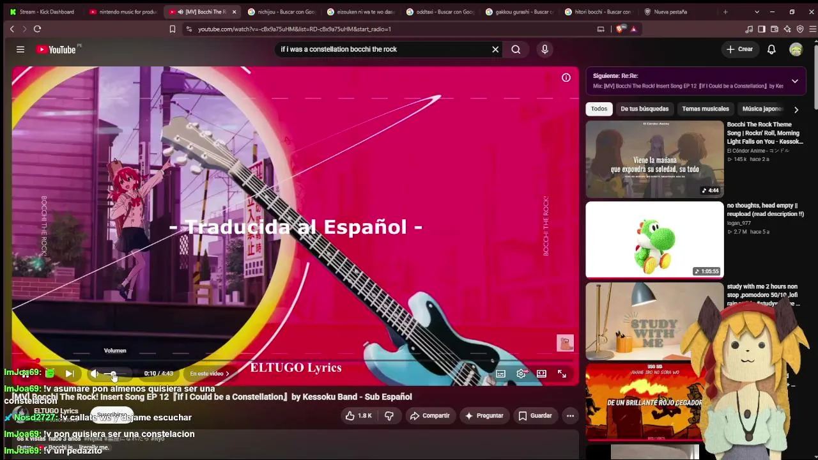
Task: Open the YouTube guide hamburger menu
Action: coord(20,49)
